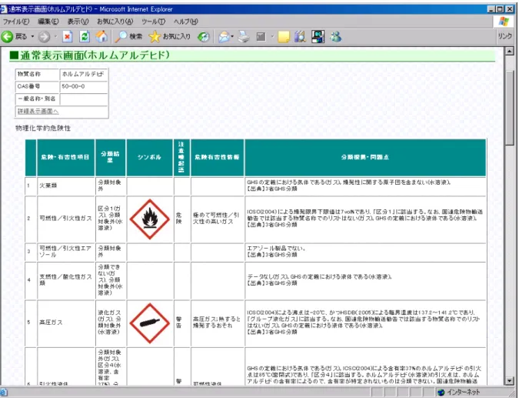This screenshot has height=398, width=519.
Task: Click the 火薬類 row cell
Action: coord(66,186)
